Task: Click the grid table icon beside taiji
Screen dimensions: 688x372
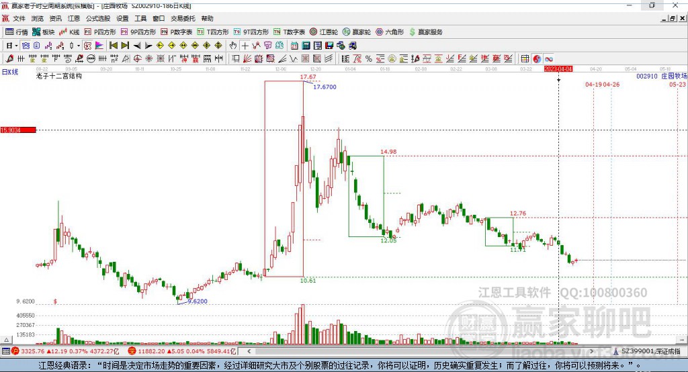Action: click(525, 59)
